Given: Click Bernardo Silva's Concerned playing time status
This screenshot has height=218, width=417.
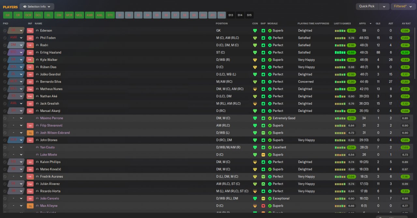Looking at the screenshot, I should click(x=306, y=82).
